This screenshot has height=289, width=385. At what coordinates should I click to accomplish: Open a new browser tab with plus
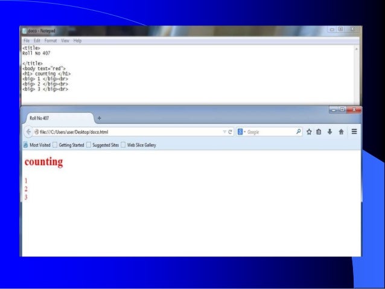pos(99,118)
